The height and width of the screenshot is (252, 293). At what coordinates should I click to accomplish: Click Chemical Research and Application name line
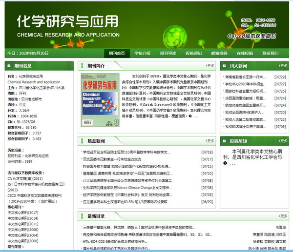point(34,82)
